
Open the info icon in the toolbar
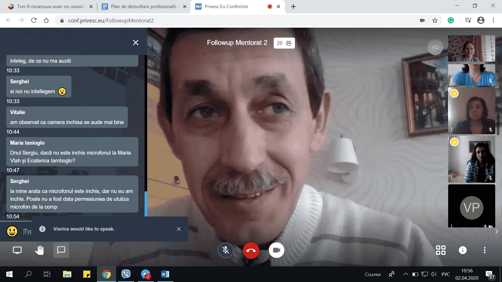pyautogui.click(x=463, y=250)
